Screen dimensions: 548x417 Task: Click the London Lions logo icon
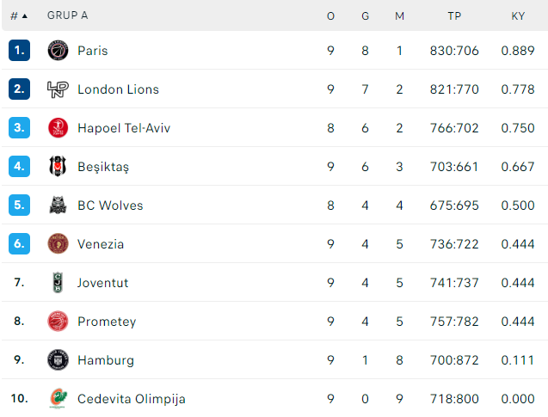click(58, 89)
